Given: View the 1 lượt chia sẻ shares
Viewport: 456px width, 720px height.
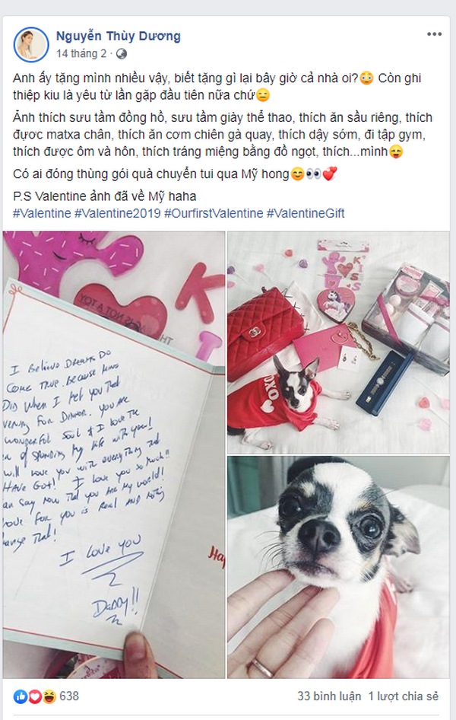Looking at the screenshot, I should click(x=404, y=696).
